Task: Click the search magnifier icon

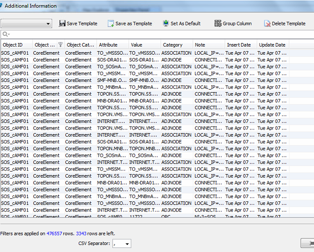Action: click(6, 34)
